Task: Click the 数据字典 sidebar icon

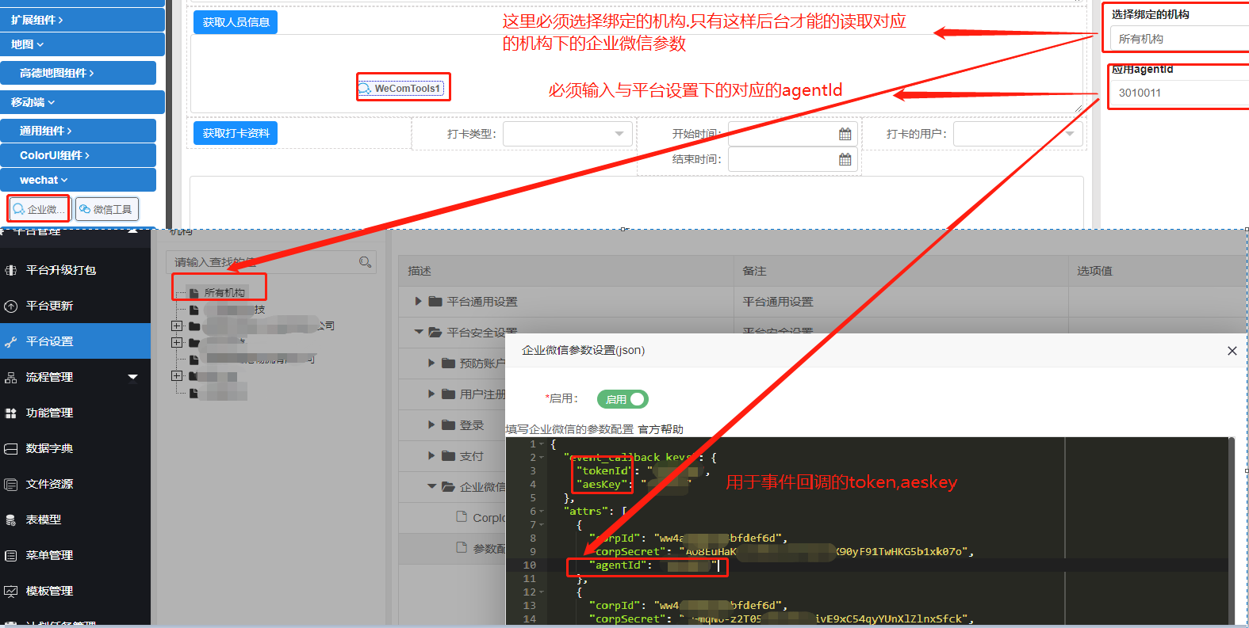Action: 11,448
